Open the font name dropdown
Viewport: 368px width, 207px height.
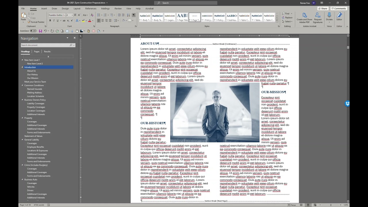[64, 15]
